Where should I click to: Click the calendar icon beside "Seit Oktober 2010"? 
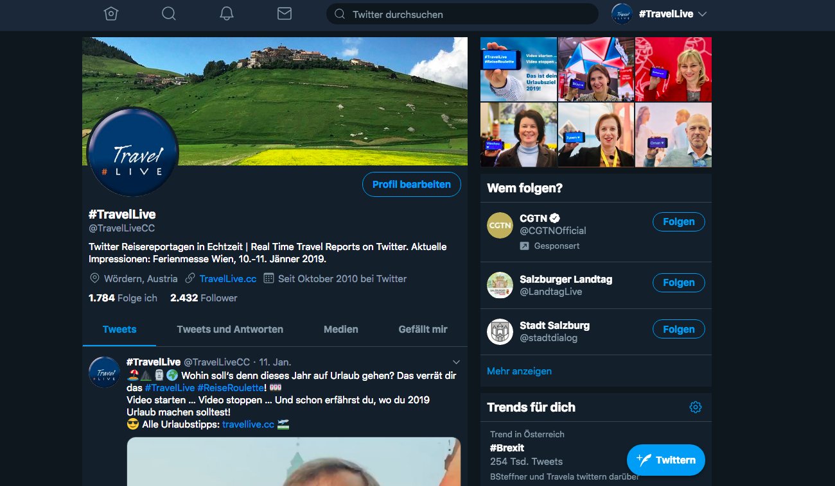tap(268, 279)
